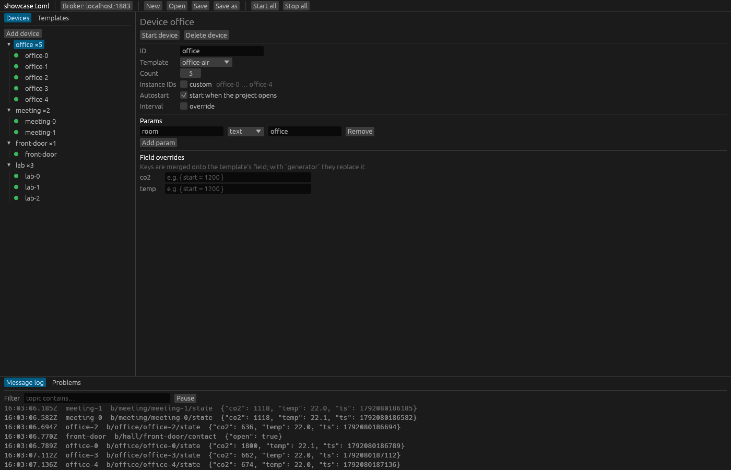This screenshot has width=731, height=470.
Task: Collapse the front-door ×1 device group
Action: click(9, 143)
